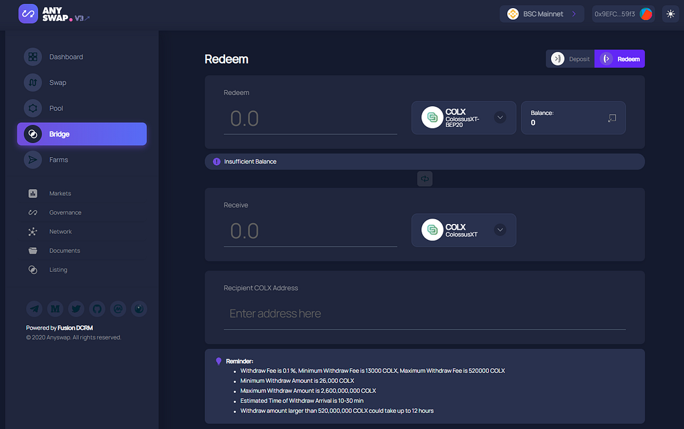
Task: Click the text 'Minimum Withdraw Amount is 26,000 COLX'
Action: pyautogui.click(x=297, y=381)
